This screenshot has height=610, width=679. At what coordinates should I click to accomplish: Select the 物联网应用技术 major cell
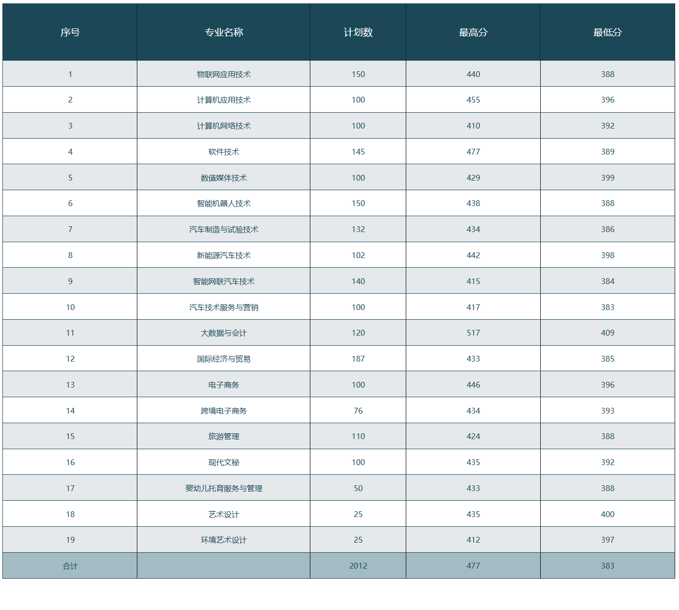click(x=224, y=74)
